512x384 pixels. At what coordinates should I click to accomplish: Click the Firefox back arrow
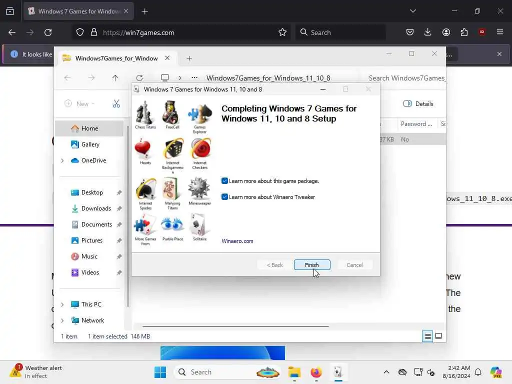coord(12,32)
